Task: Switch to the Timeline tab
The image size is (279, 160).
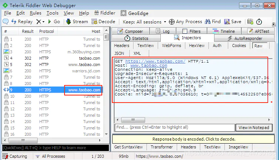Action: point(224,31)
